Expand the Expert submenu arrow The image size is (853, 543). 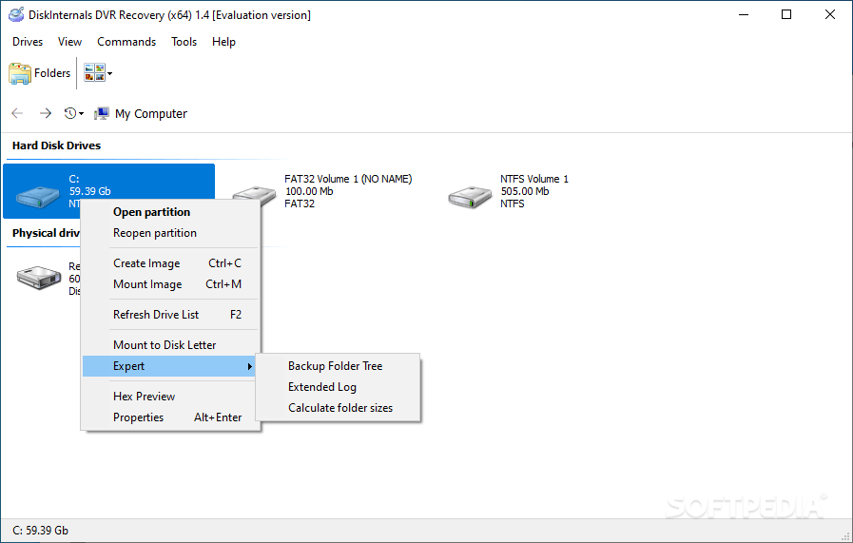(250, 366)
